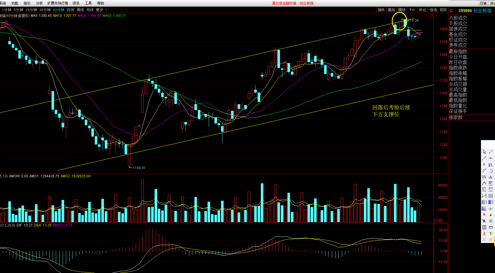The width and height of the screenshot is (495, 273).
Task: Open the 分析 menu
Action: point(40,3)
